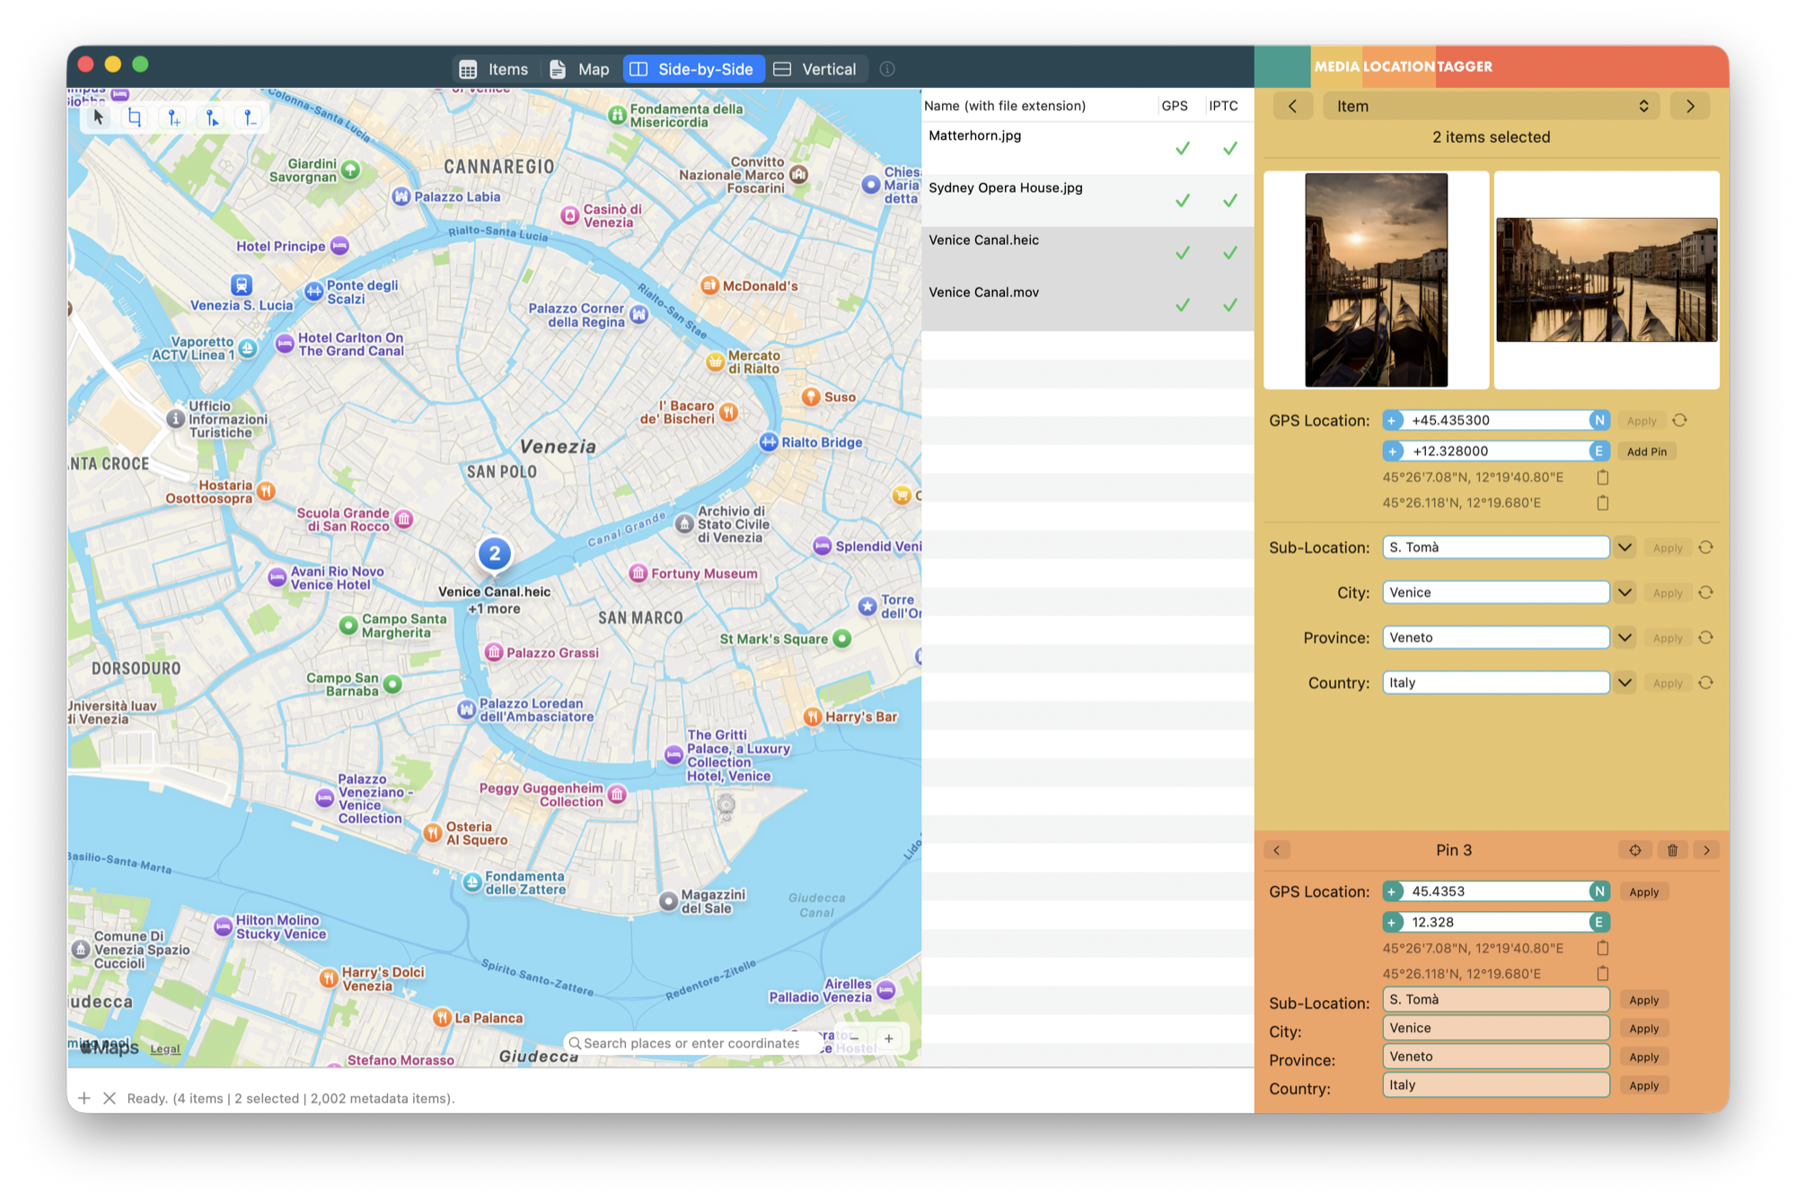The height and width of the screenshot is (1201, 1796).
Task: Copy item DMS coordinates 45°26'7.08"N to clipboard
Action: pos(1603,478)
